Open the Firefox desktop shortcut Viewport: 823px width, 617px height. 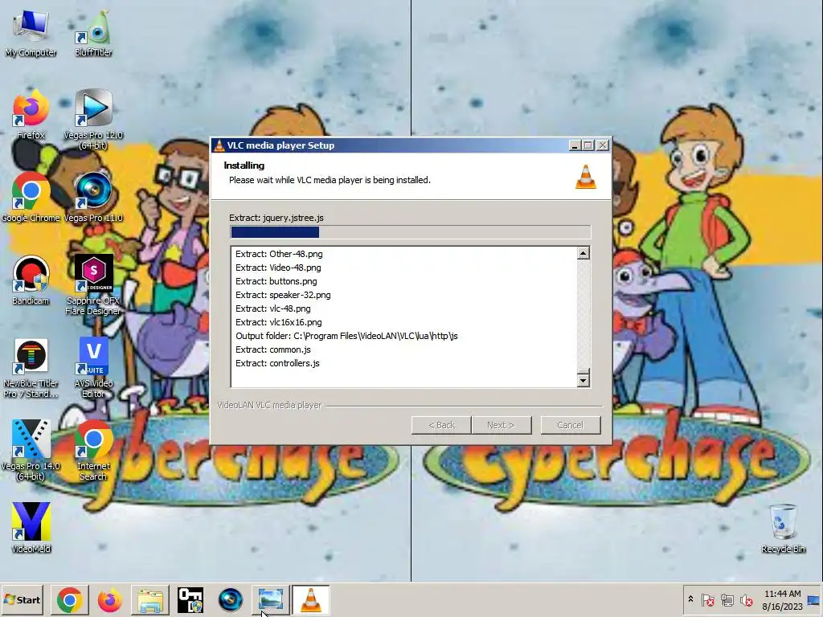pos(31,114)
